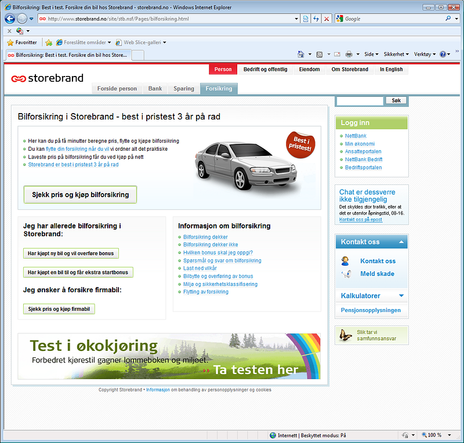
Task: Open Hvilken bonus skal jeg oppgi link
Action: 218,253
